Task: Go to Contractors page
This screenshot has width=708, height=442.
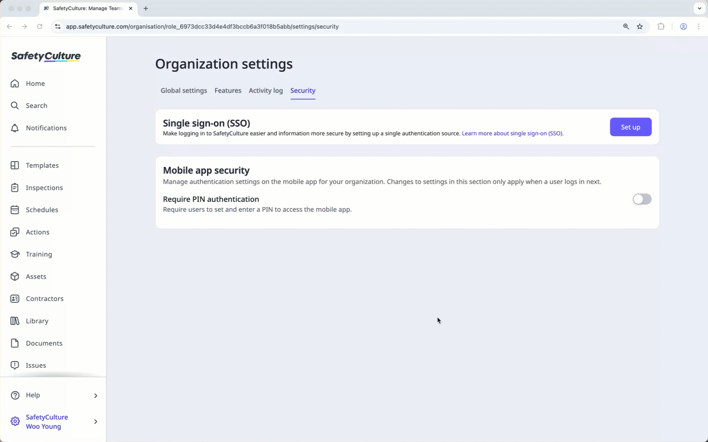Action: (x=44, y=298)
